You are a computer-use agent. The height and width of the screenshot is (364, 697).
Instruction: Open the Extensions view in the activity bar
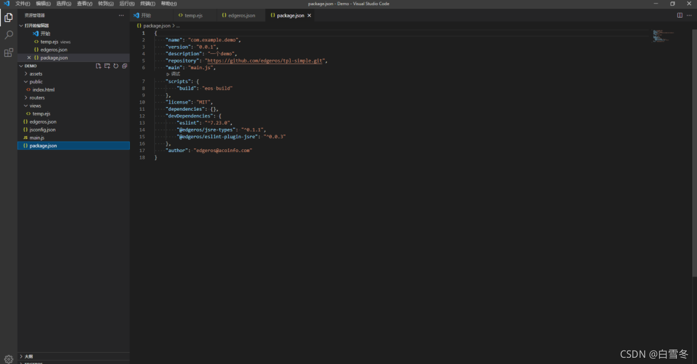click(x=8, y=53)
